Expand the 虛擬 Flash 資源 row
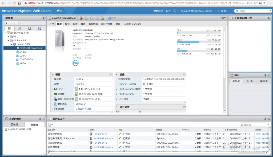 tap(52, 99)
